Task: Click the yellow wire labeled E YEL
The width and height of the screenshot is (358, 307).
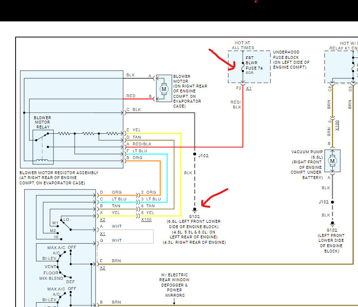Action: point(156,133)
